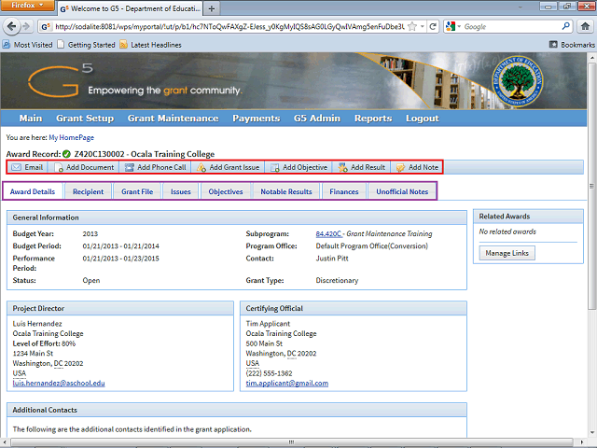Click the Add Document icon

59,168
